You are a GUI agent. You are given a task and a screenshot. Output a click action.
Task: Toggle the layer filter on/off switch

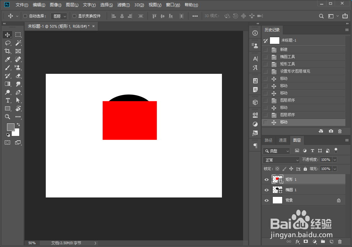click(x=336, y=150)
